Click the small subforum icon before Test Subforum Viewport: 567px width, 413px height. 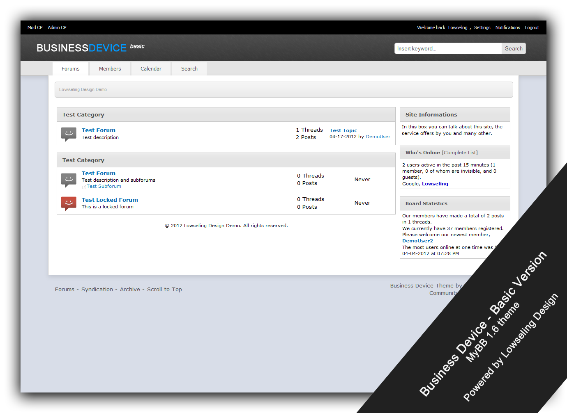point(84,187)
